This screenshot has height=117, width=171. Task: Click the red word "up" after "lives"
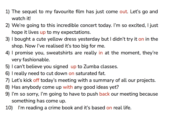(43, 32)
